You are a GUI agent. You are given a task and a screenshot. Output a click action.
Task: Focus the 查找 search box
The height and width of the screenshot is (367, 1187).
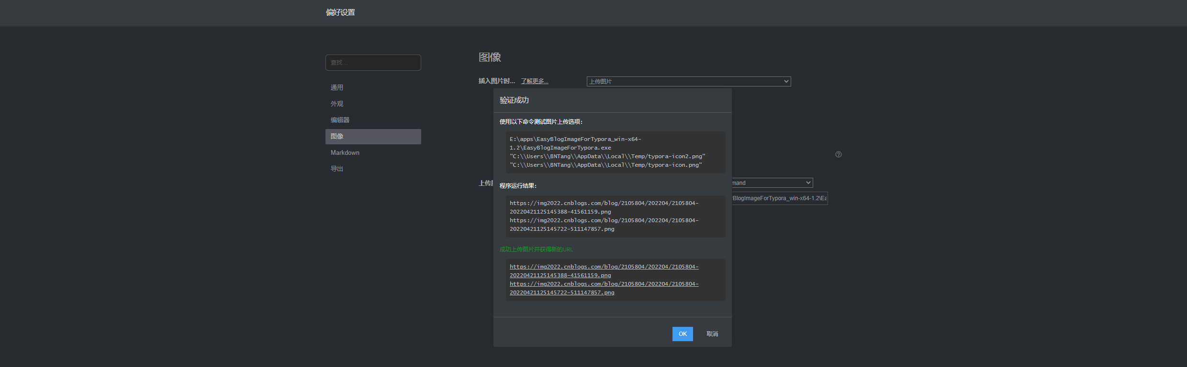pyautogui.click(x=373, y=63)
